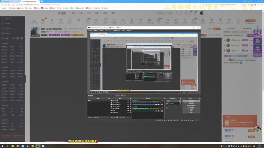Add a new scene with plus button
The width and height of the screenshot is (264, 148).
pyautogui.click(x=89, y=117)
